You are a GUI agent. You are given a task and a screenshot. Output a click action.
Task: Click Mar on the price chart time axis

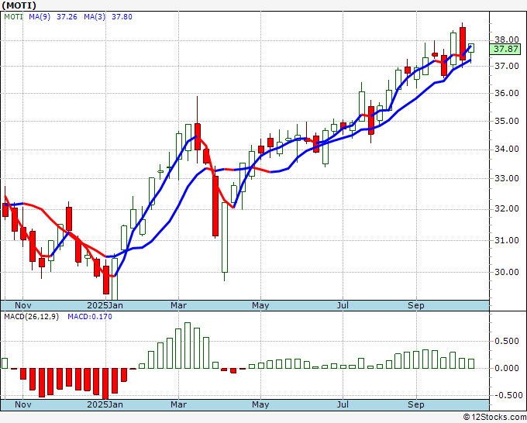pyautogui.click(x=178, y=305)
